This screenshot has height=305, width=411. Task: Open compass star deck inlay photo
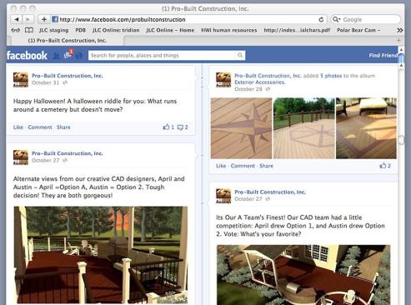(241, 128)
